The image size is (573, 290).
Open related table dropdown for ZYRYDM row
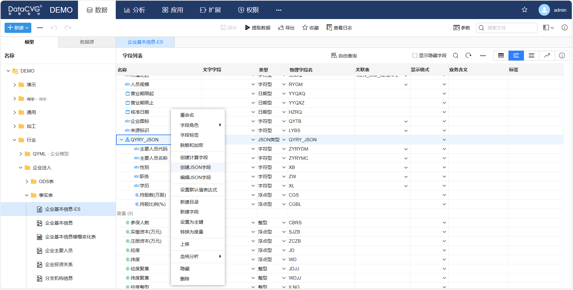pyautogui.click(x=406, y=149)
